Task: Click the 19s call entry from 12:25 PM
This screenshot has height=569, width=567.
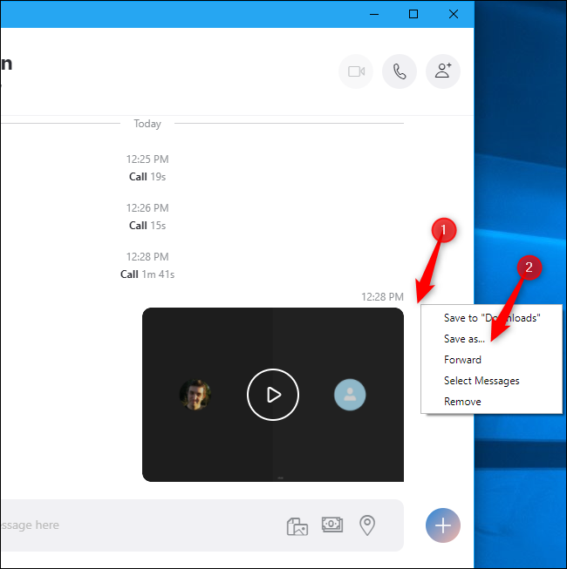Action: [x=147, y=177]
